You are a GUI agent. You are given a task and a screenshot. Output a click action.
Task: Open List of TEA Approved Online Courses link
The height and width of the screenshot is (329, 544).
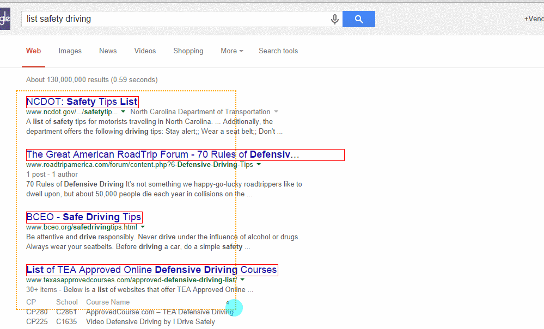(x=151, y=270)
